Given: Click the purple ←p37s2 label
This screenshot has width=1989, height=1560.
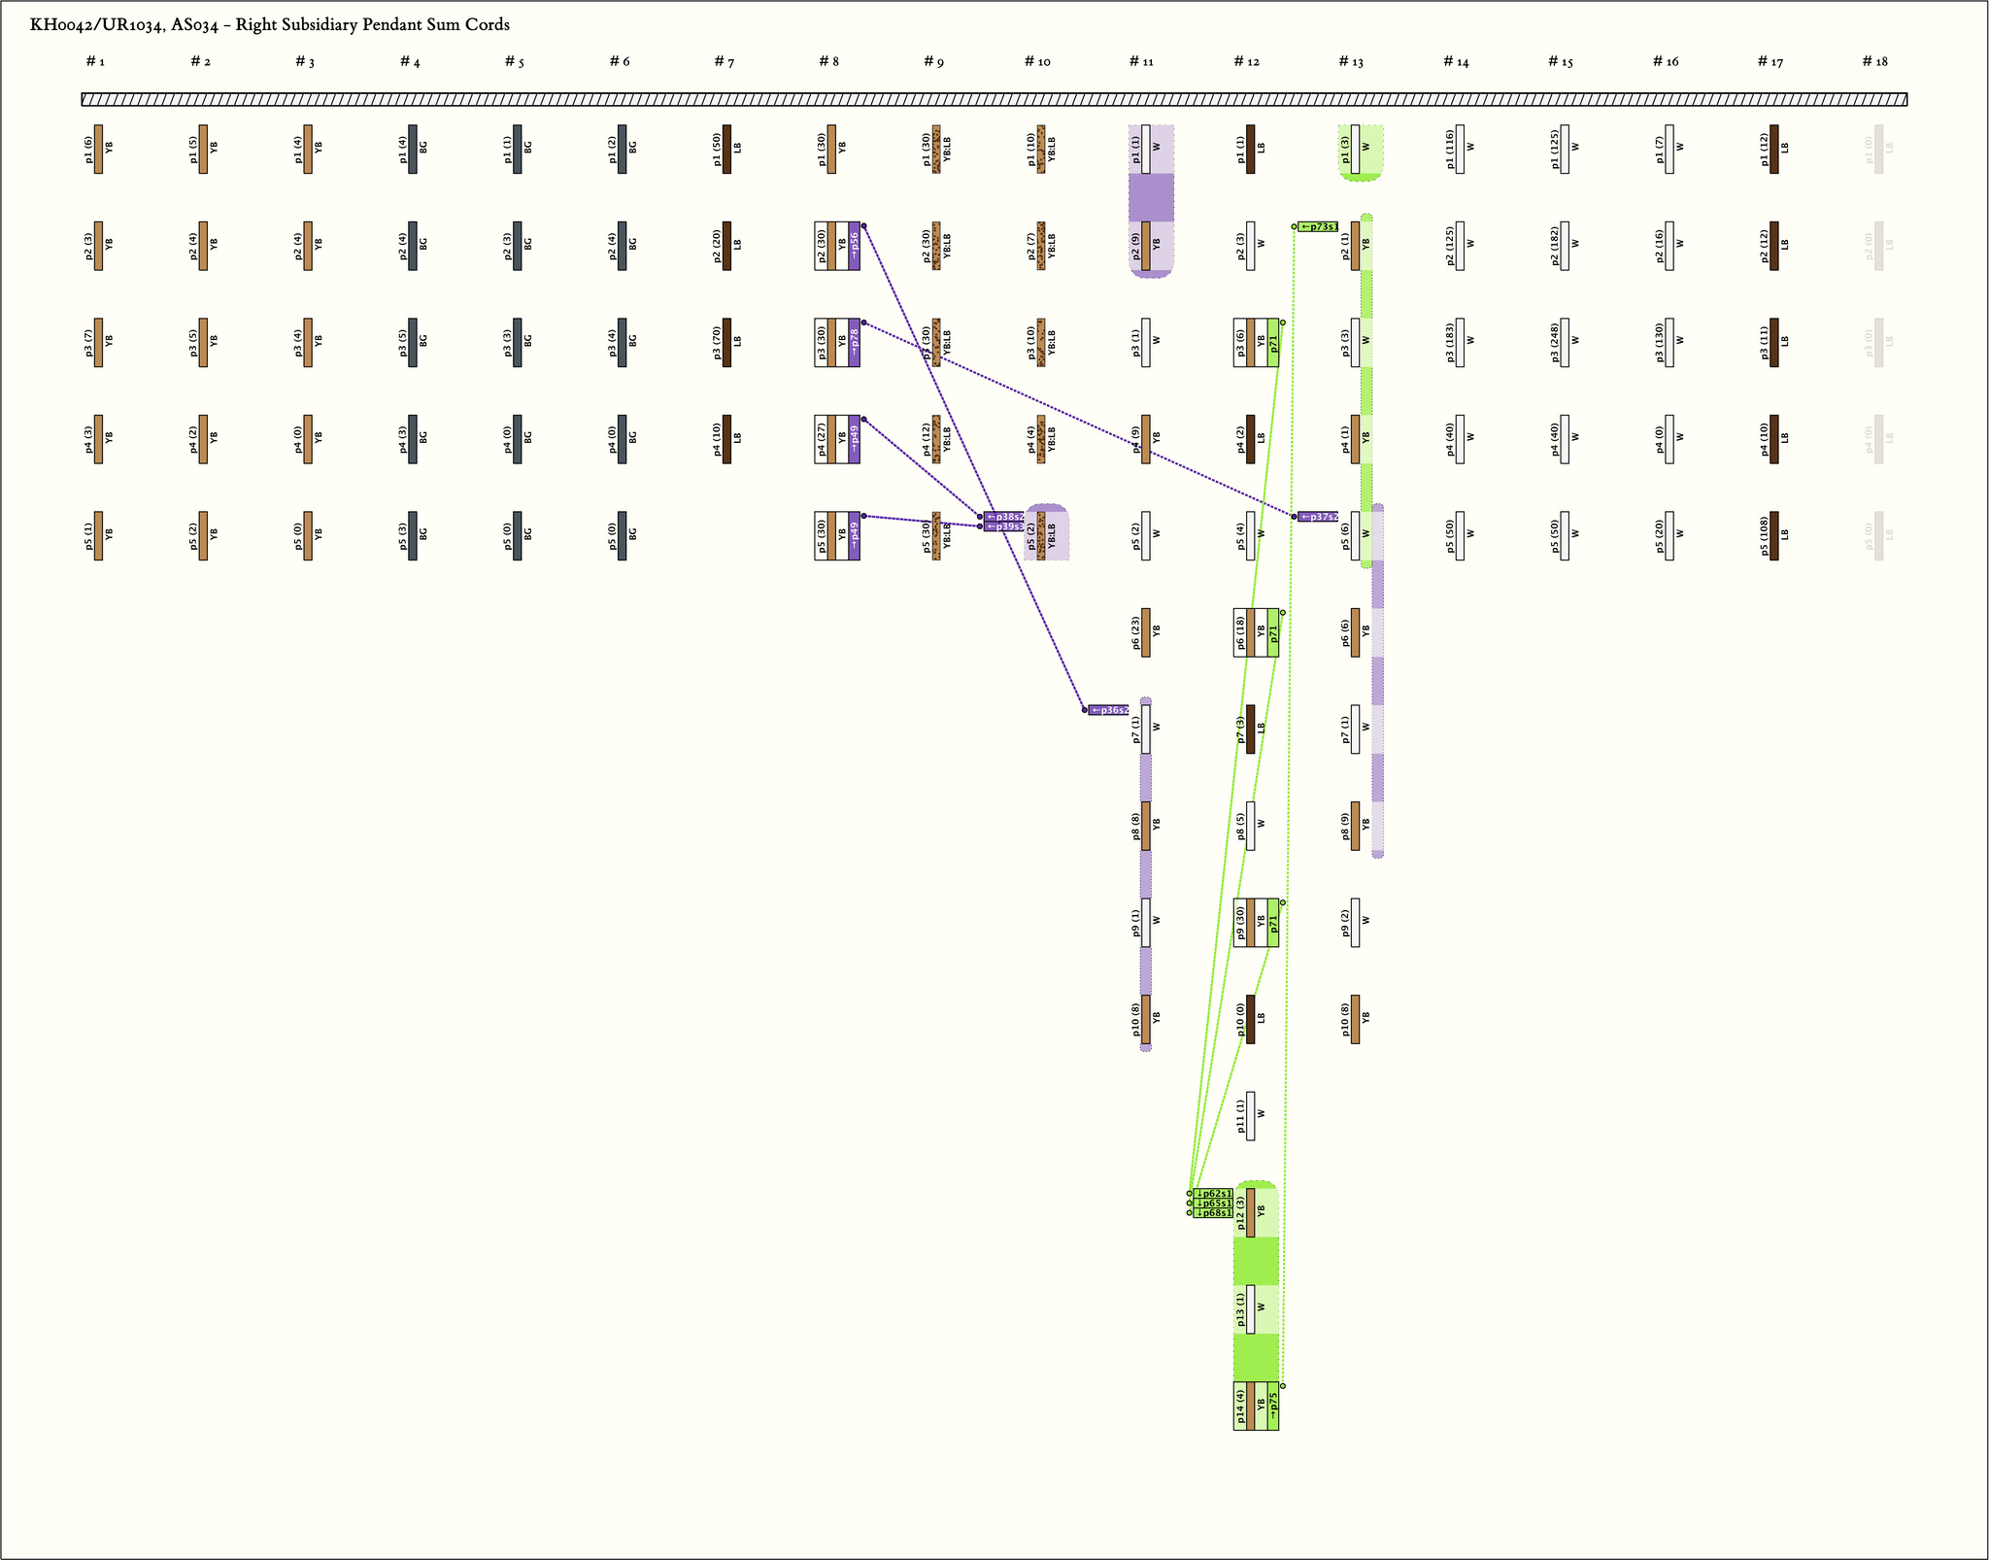Looking at the screenshot, I should click(1318, 517).
